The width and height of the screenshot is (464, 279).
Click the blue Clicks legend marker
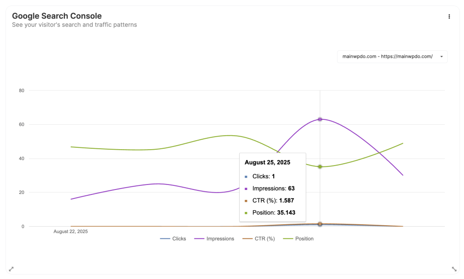pos(164,238)
